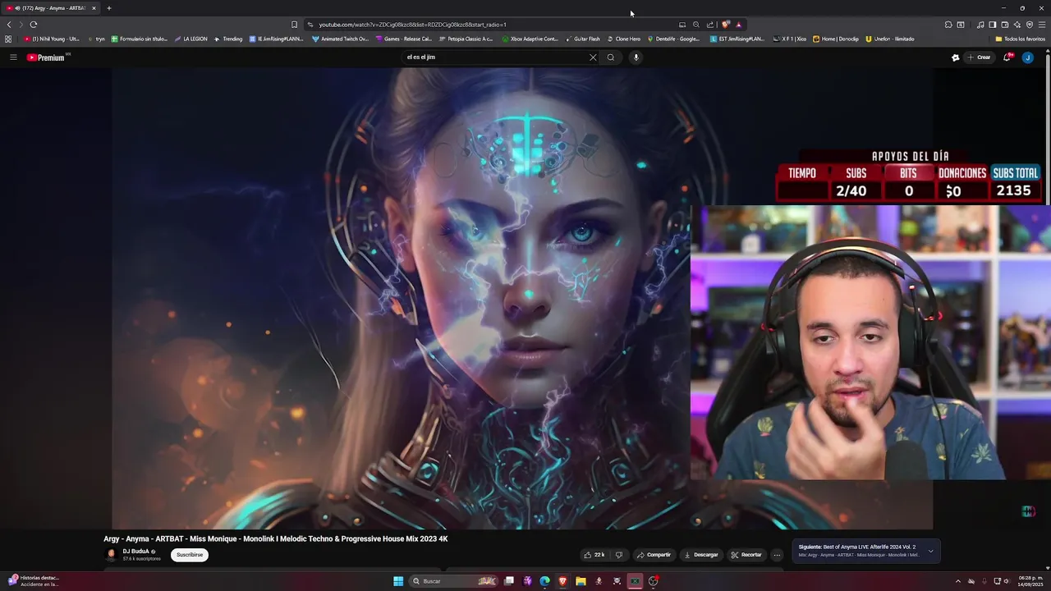Screen dimensions: 1051x591
Task: Open the 'Trending' bookmark
Action: (x=228, y=39)
